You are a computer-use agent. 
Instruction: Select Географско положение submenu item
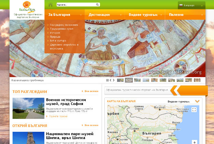click(x=64, y=25)
